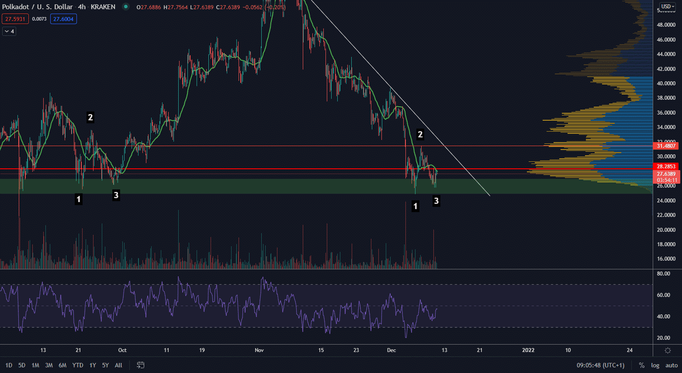Toggle percent scale mode
The height and width of the screenshot is (373, 682).
click(x=641, y=365)
